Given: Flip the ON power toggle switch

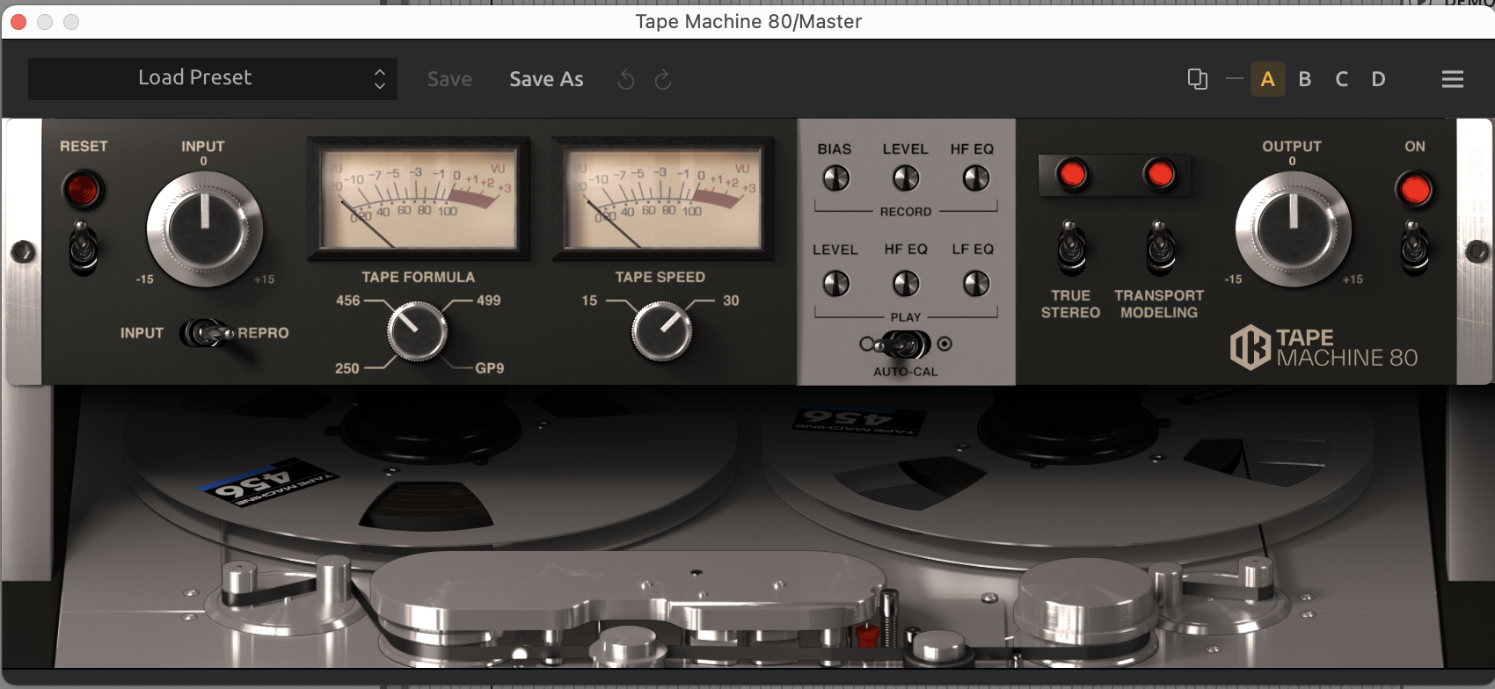Looking at the screenshot, I should tap(1414, 247).
